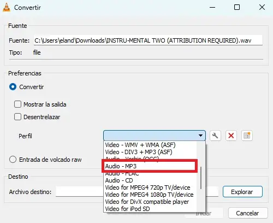The height and width of the screenshot is (223, 273).
Task: Select the Entrada de volcado raw option
Action: (13, 160)
